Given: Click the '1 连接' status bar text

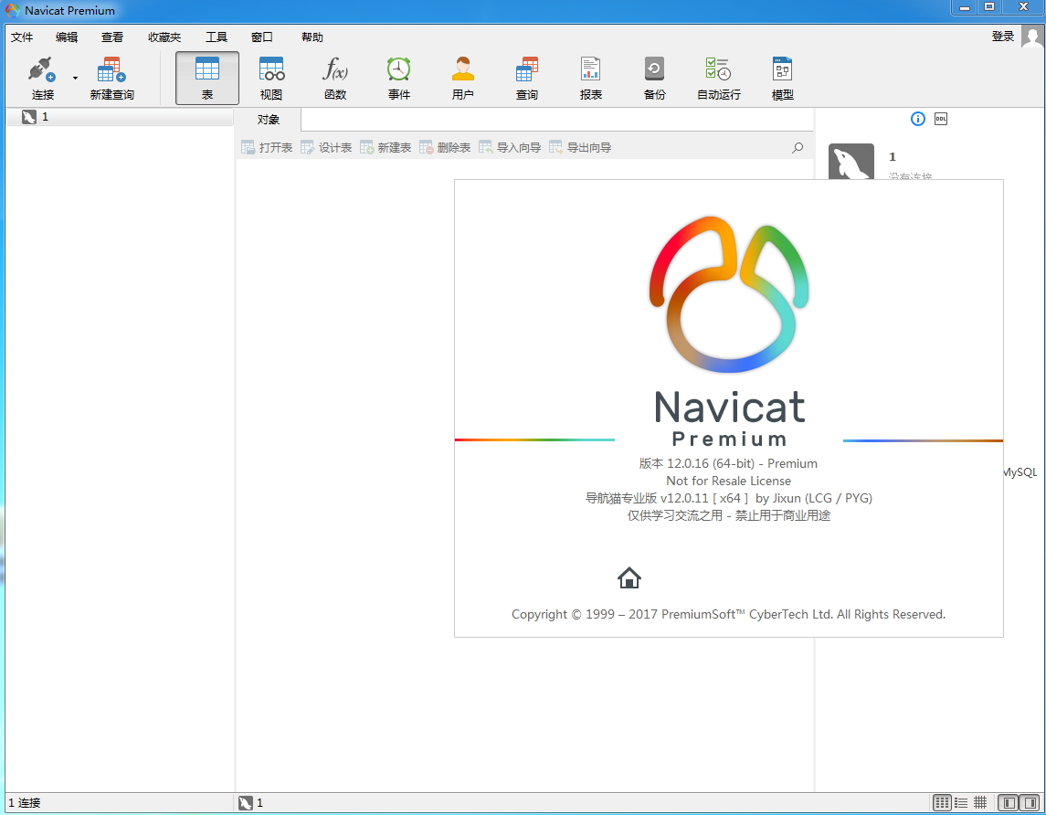Looking at the screenshot, I should pyautogui.click(x=25, y=803).
